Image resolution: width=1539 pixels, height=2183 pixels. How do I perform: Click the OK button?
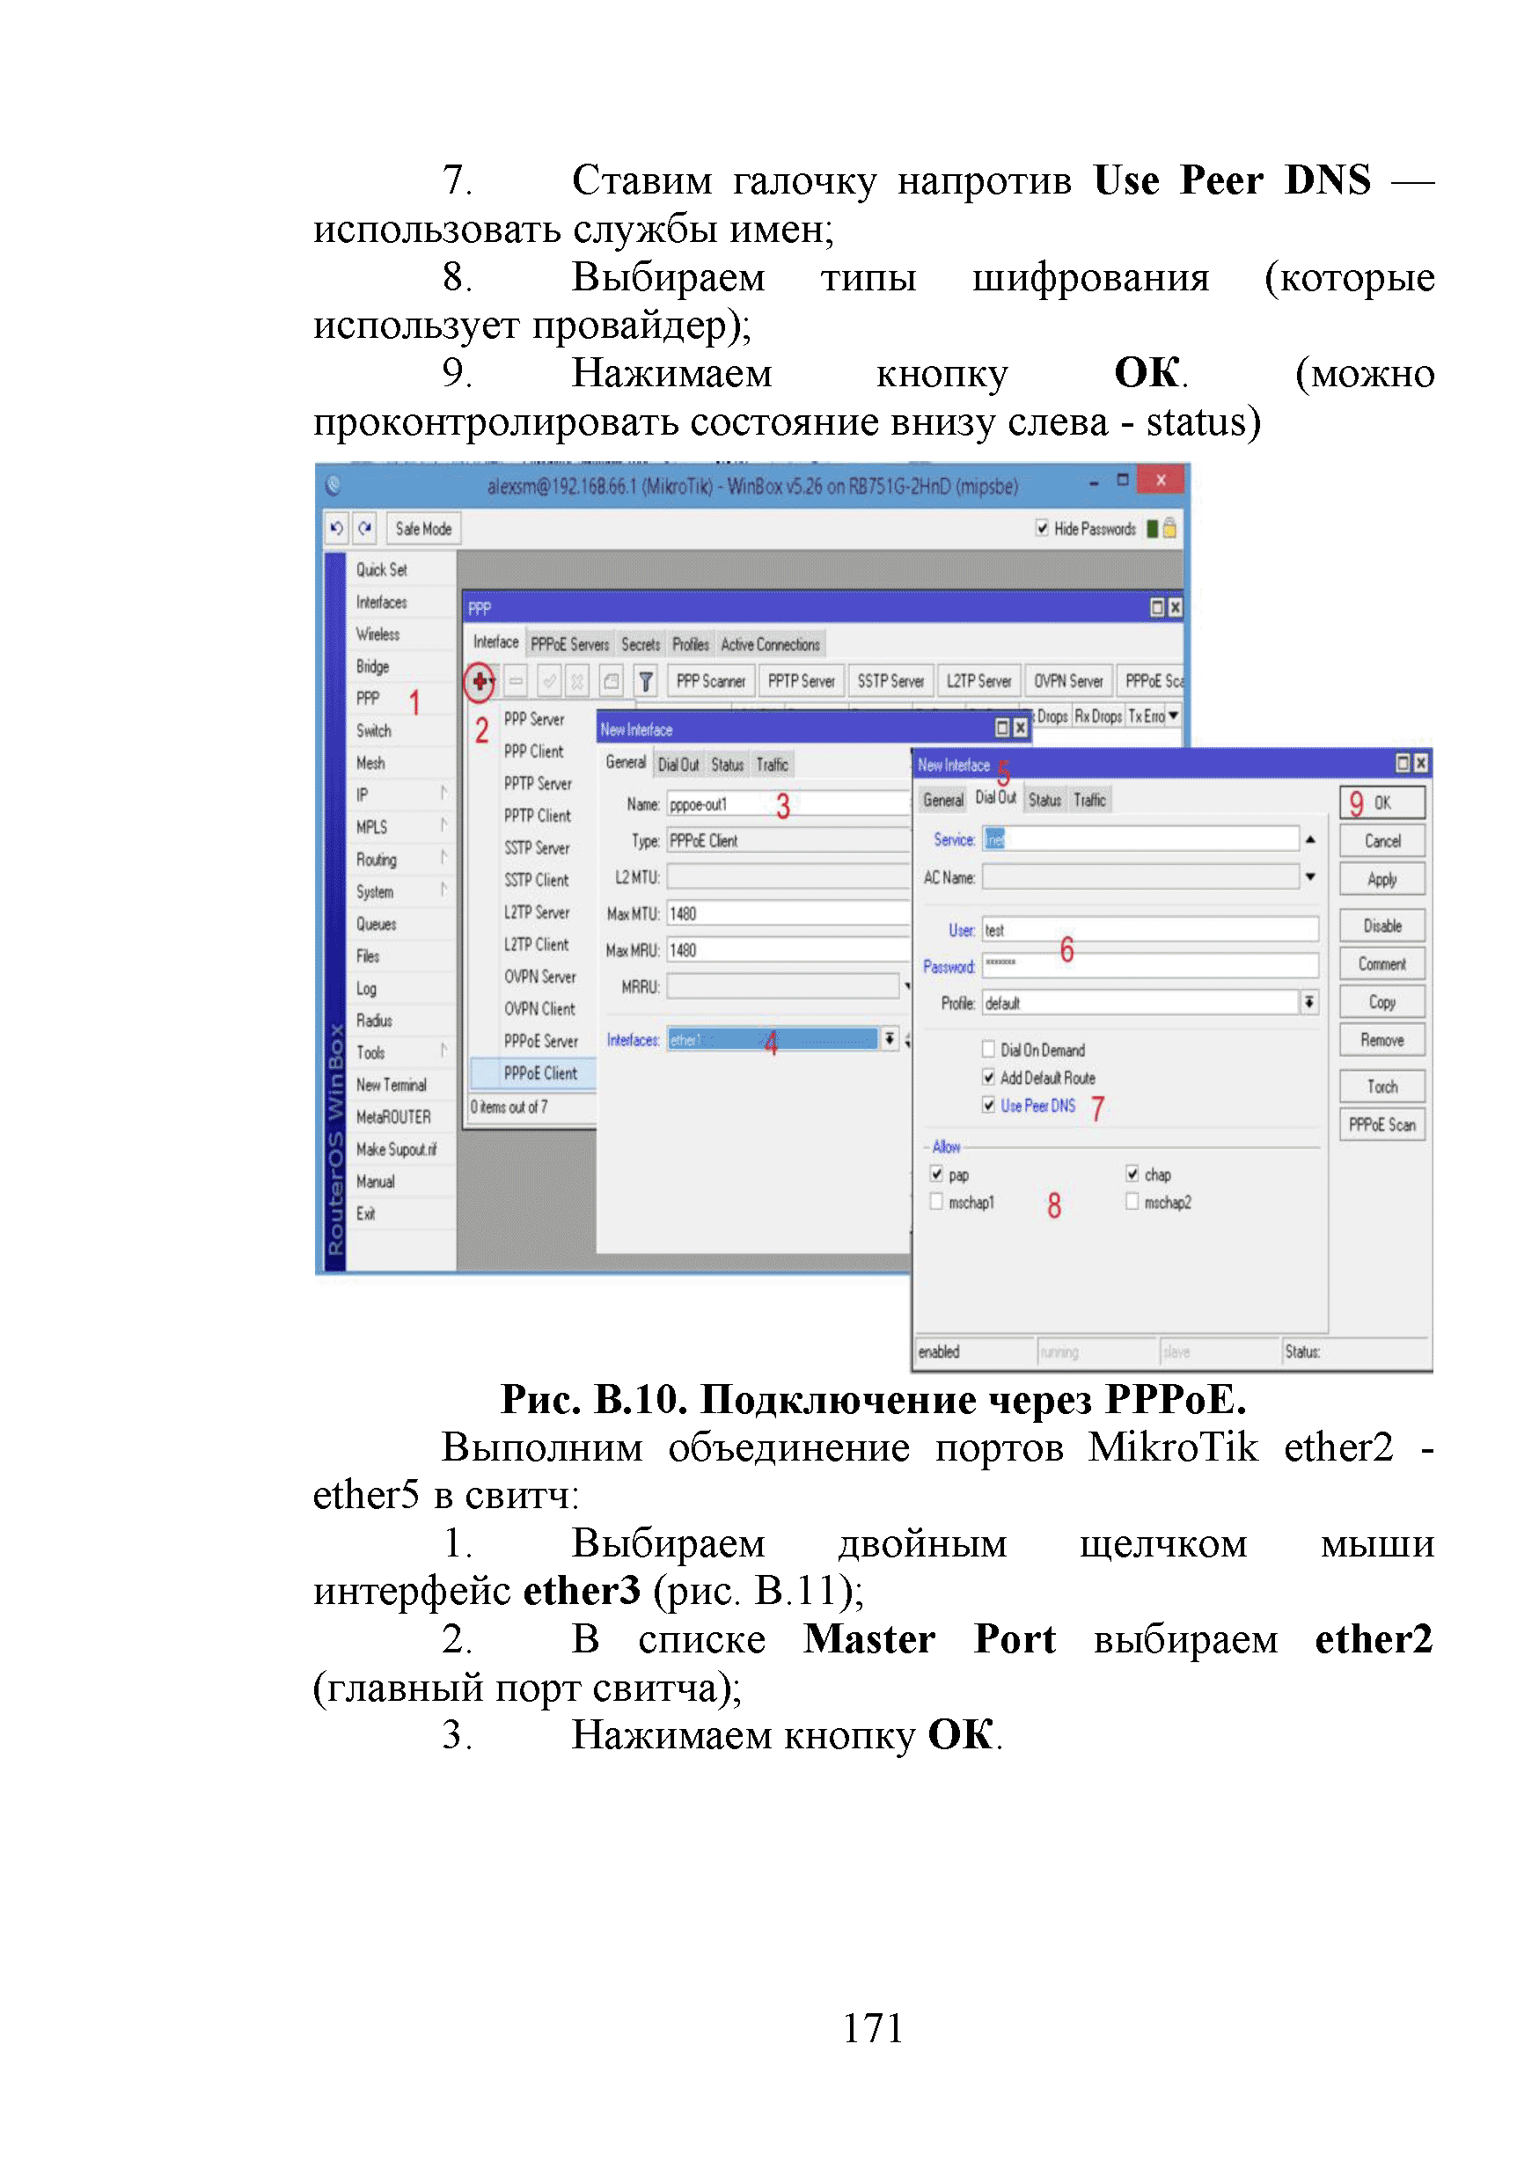click(x=1383, y=802)
